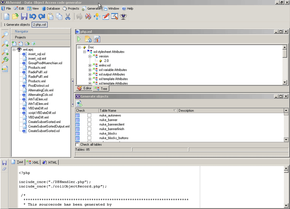Click the tools-on-screen toolbar icon
290x209 pixels.
(114, 16)
